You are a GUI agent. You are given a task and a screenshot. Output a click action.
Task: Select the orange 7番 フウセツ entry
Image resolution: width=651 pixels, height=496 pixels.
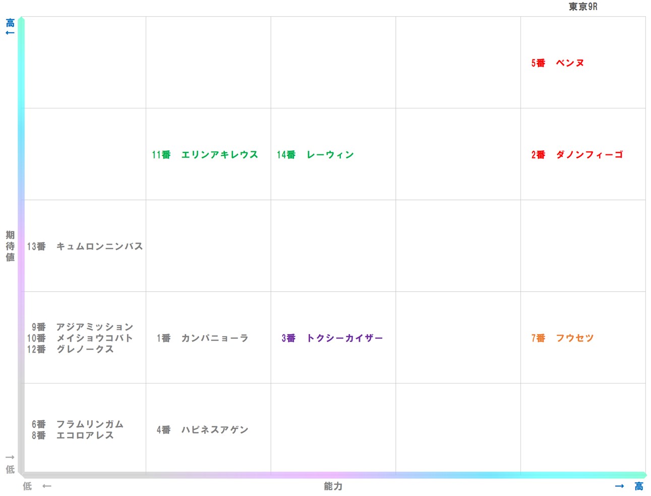(x=562, y=338)
